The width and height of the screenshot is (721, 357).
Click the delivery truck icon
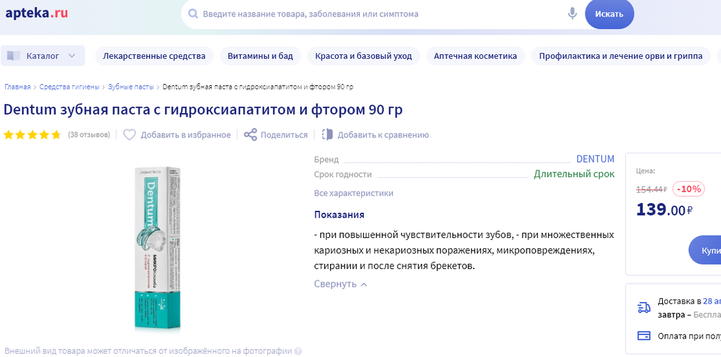[x=644, y=307]
